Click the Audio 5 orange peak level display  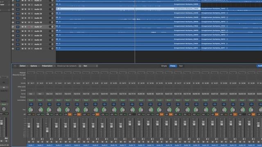pos(70,114)
